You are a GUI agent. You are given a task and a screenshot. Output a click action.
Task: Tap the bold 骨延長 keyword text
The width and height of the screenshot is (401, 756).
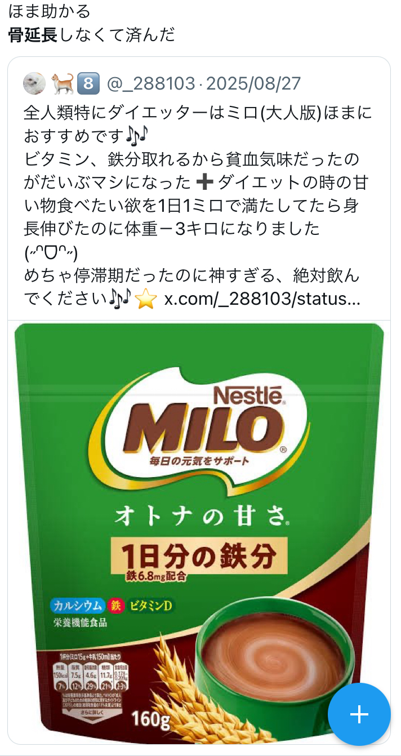[33, 35]
